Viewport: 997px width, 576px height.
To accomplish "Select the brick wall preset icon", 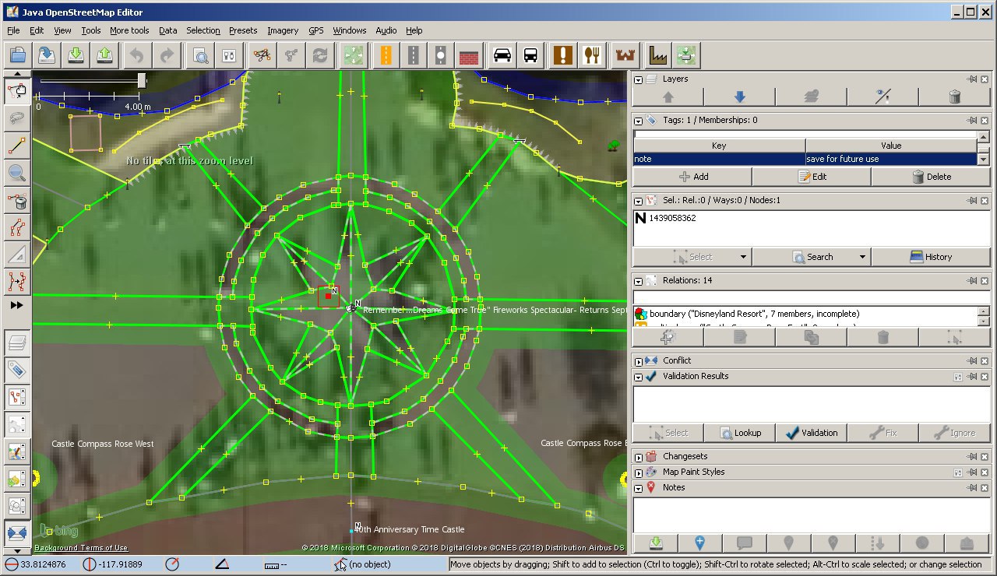I will (468, 55).
